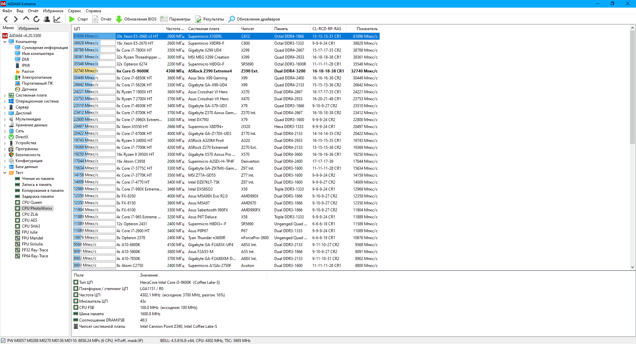Click the Датчики sensors icon
This screenshot has width=636, height=344.
[18, 89]
